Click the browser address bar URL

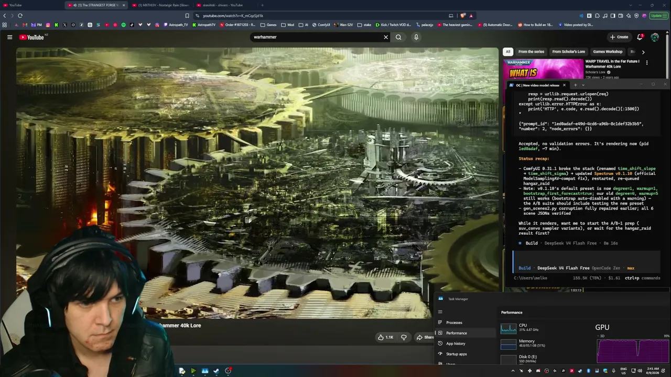(x=233, y=16)
